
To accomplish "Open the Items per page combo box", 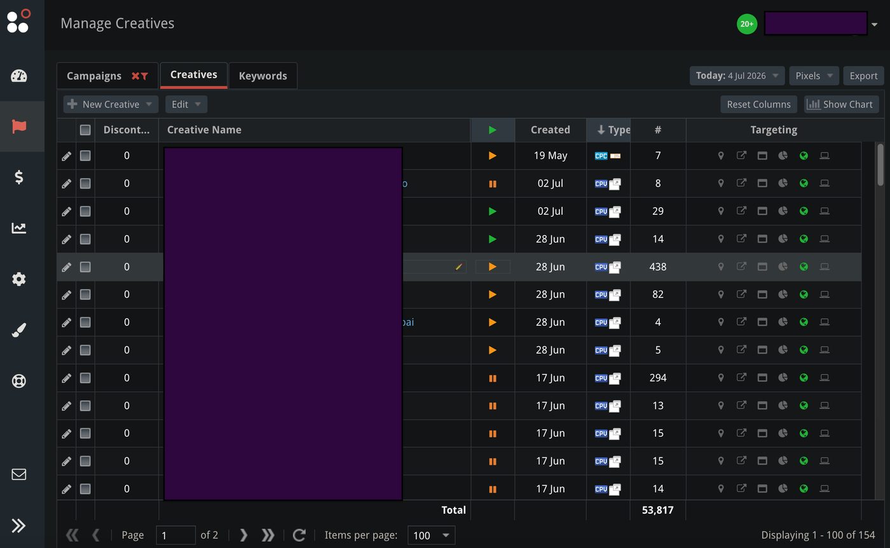I will pyautogui.click(x=431, y=535).
